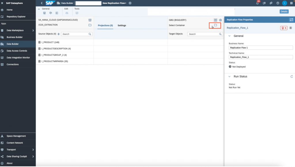Click icon beside the error badge
The image size is (295, 167).
291,28
